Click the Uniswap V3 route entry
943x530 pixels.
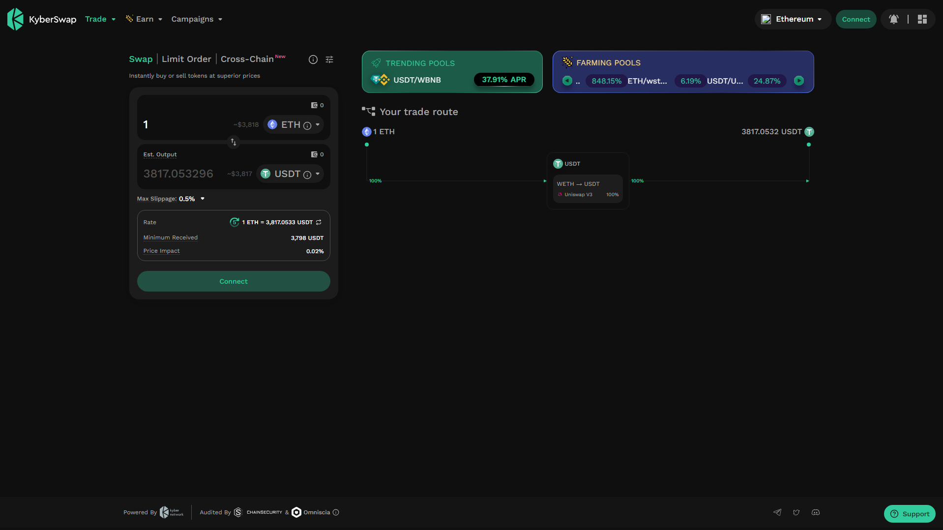click(x=588, y=195)
